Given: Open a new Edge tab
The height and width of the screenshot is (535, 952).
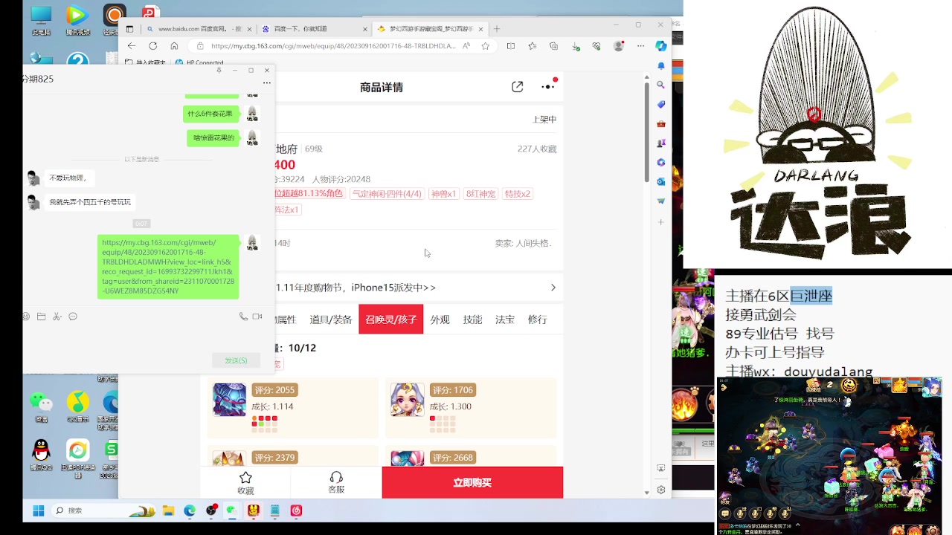Looking at the screenshot, I should coord(497,29).
